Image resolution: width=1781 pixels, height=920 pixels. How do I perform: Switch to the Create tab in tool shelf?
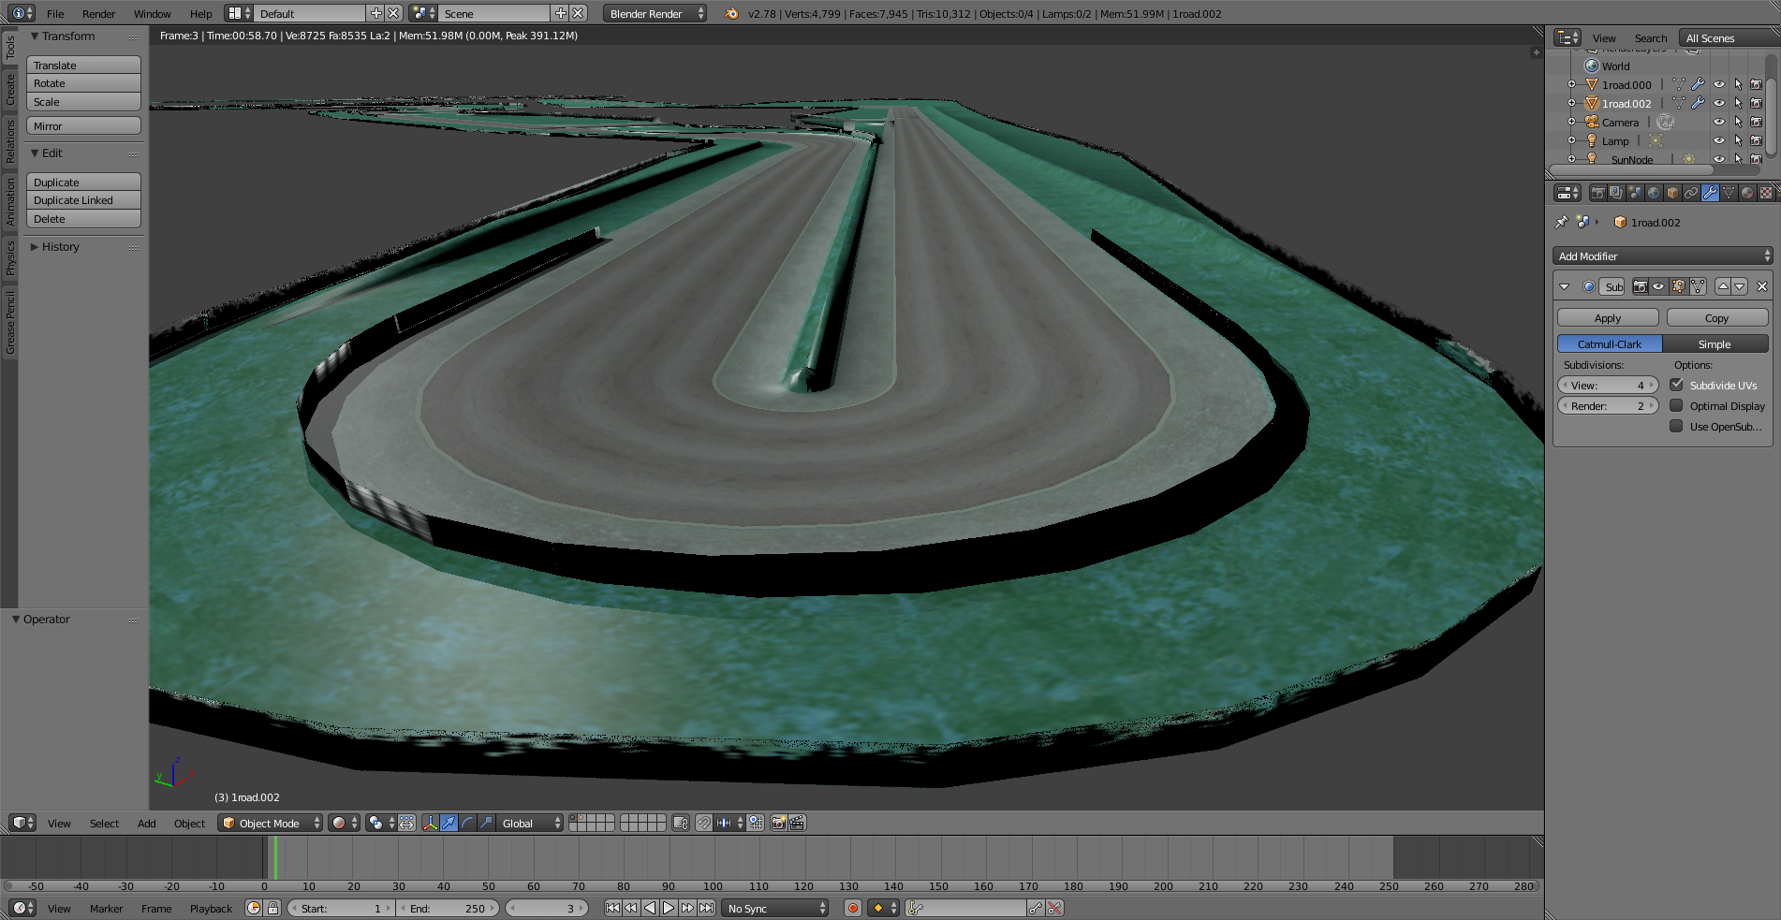point(9,90)
